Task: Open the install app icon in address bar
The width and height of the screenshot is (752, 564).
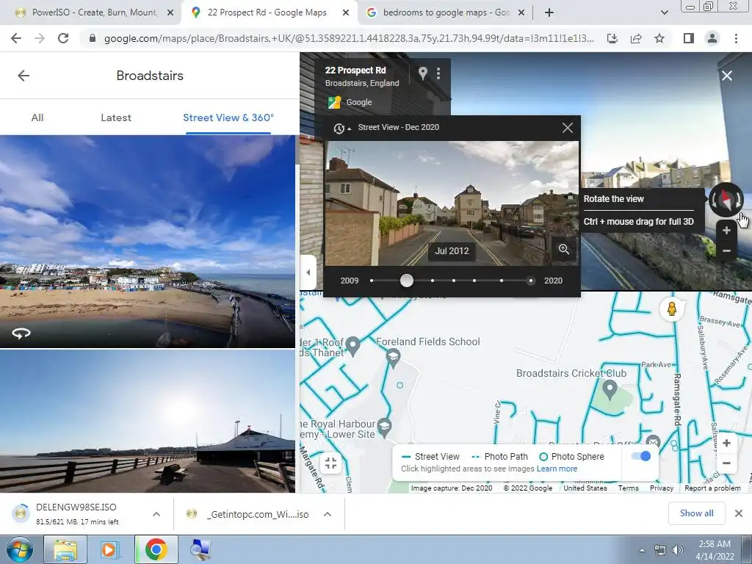Action: [x=612, y=38]
